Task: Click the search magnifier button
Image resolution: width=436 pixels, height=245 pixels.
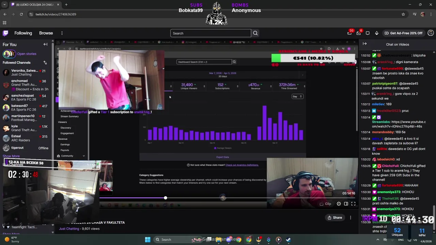Action: [255, 33]
